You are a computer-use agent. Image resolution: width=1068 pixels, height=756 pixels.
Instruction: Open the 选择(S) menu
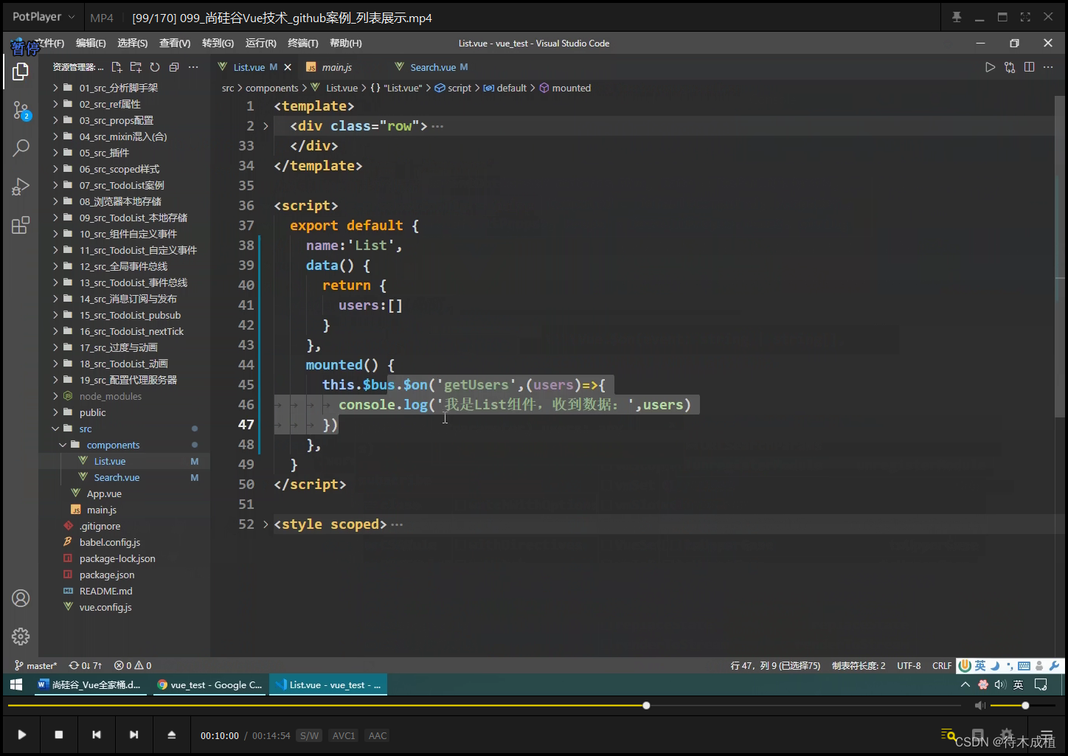tap(133, 44)
